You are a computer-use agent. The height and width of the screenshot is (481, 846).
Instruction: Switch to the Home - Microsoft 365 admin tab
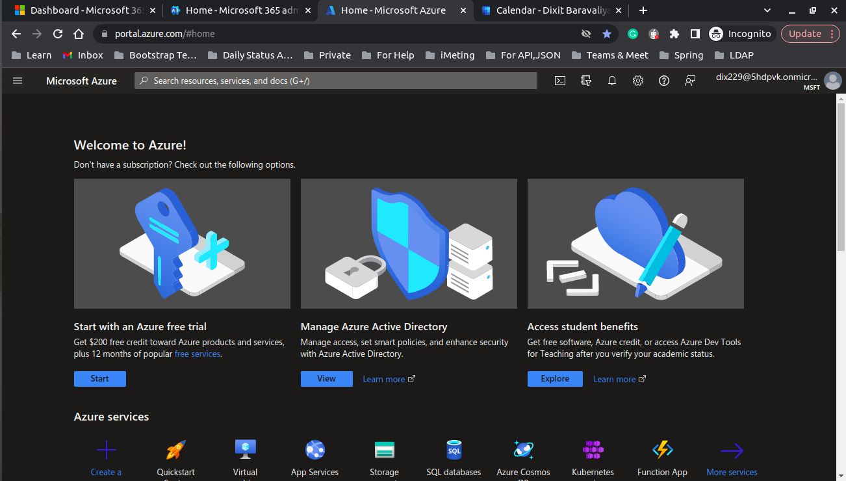(x=240, y=10)
